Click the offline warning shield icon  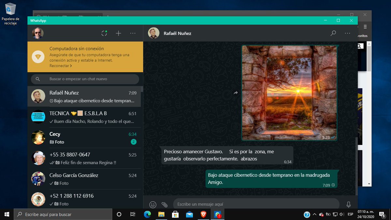coord(38,57)
